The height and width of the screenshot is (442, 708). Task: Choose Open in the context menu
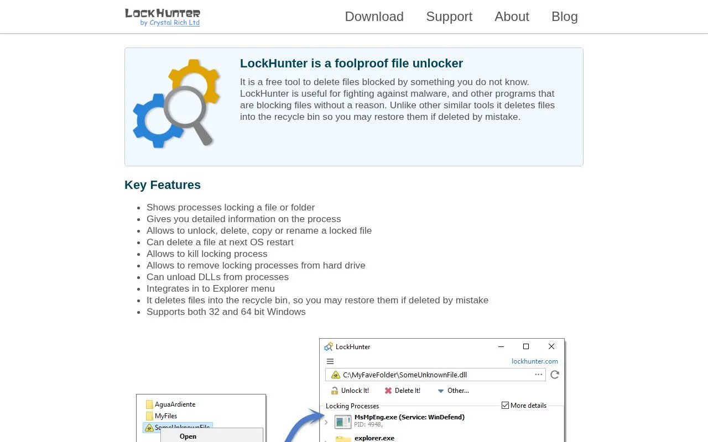(x=188, y=436)
